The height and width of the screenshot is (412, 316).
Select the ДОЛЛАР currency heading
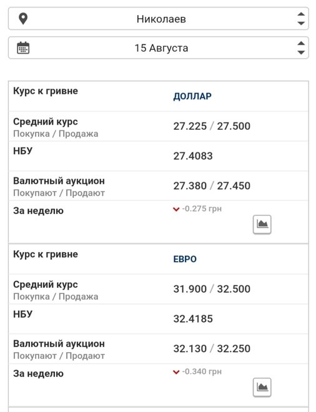pyautogui.click(x=192, y=96)
